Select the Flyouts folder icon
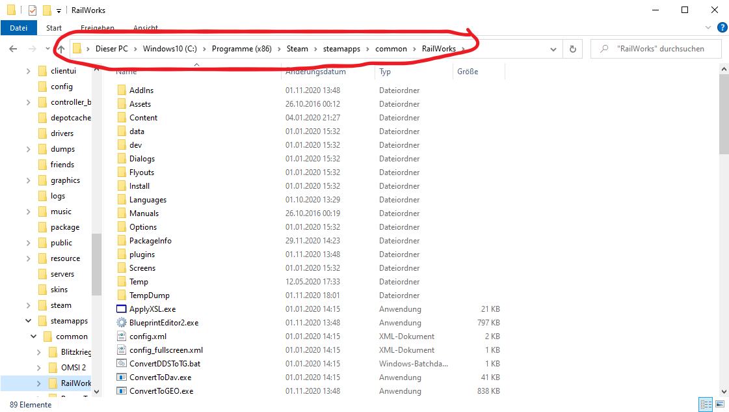The height and width of the screenshot is (412, 729). (122, 172)
